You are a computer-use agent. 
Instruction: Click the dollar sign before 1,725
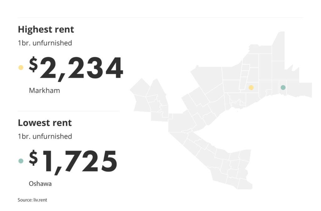[33, 157]
